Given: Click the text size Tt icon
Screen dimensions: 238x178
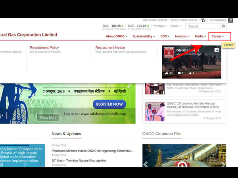Looking at the screenshot, I should pos(203,20).
